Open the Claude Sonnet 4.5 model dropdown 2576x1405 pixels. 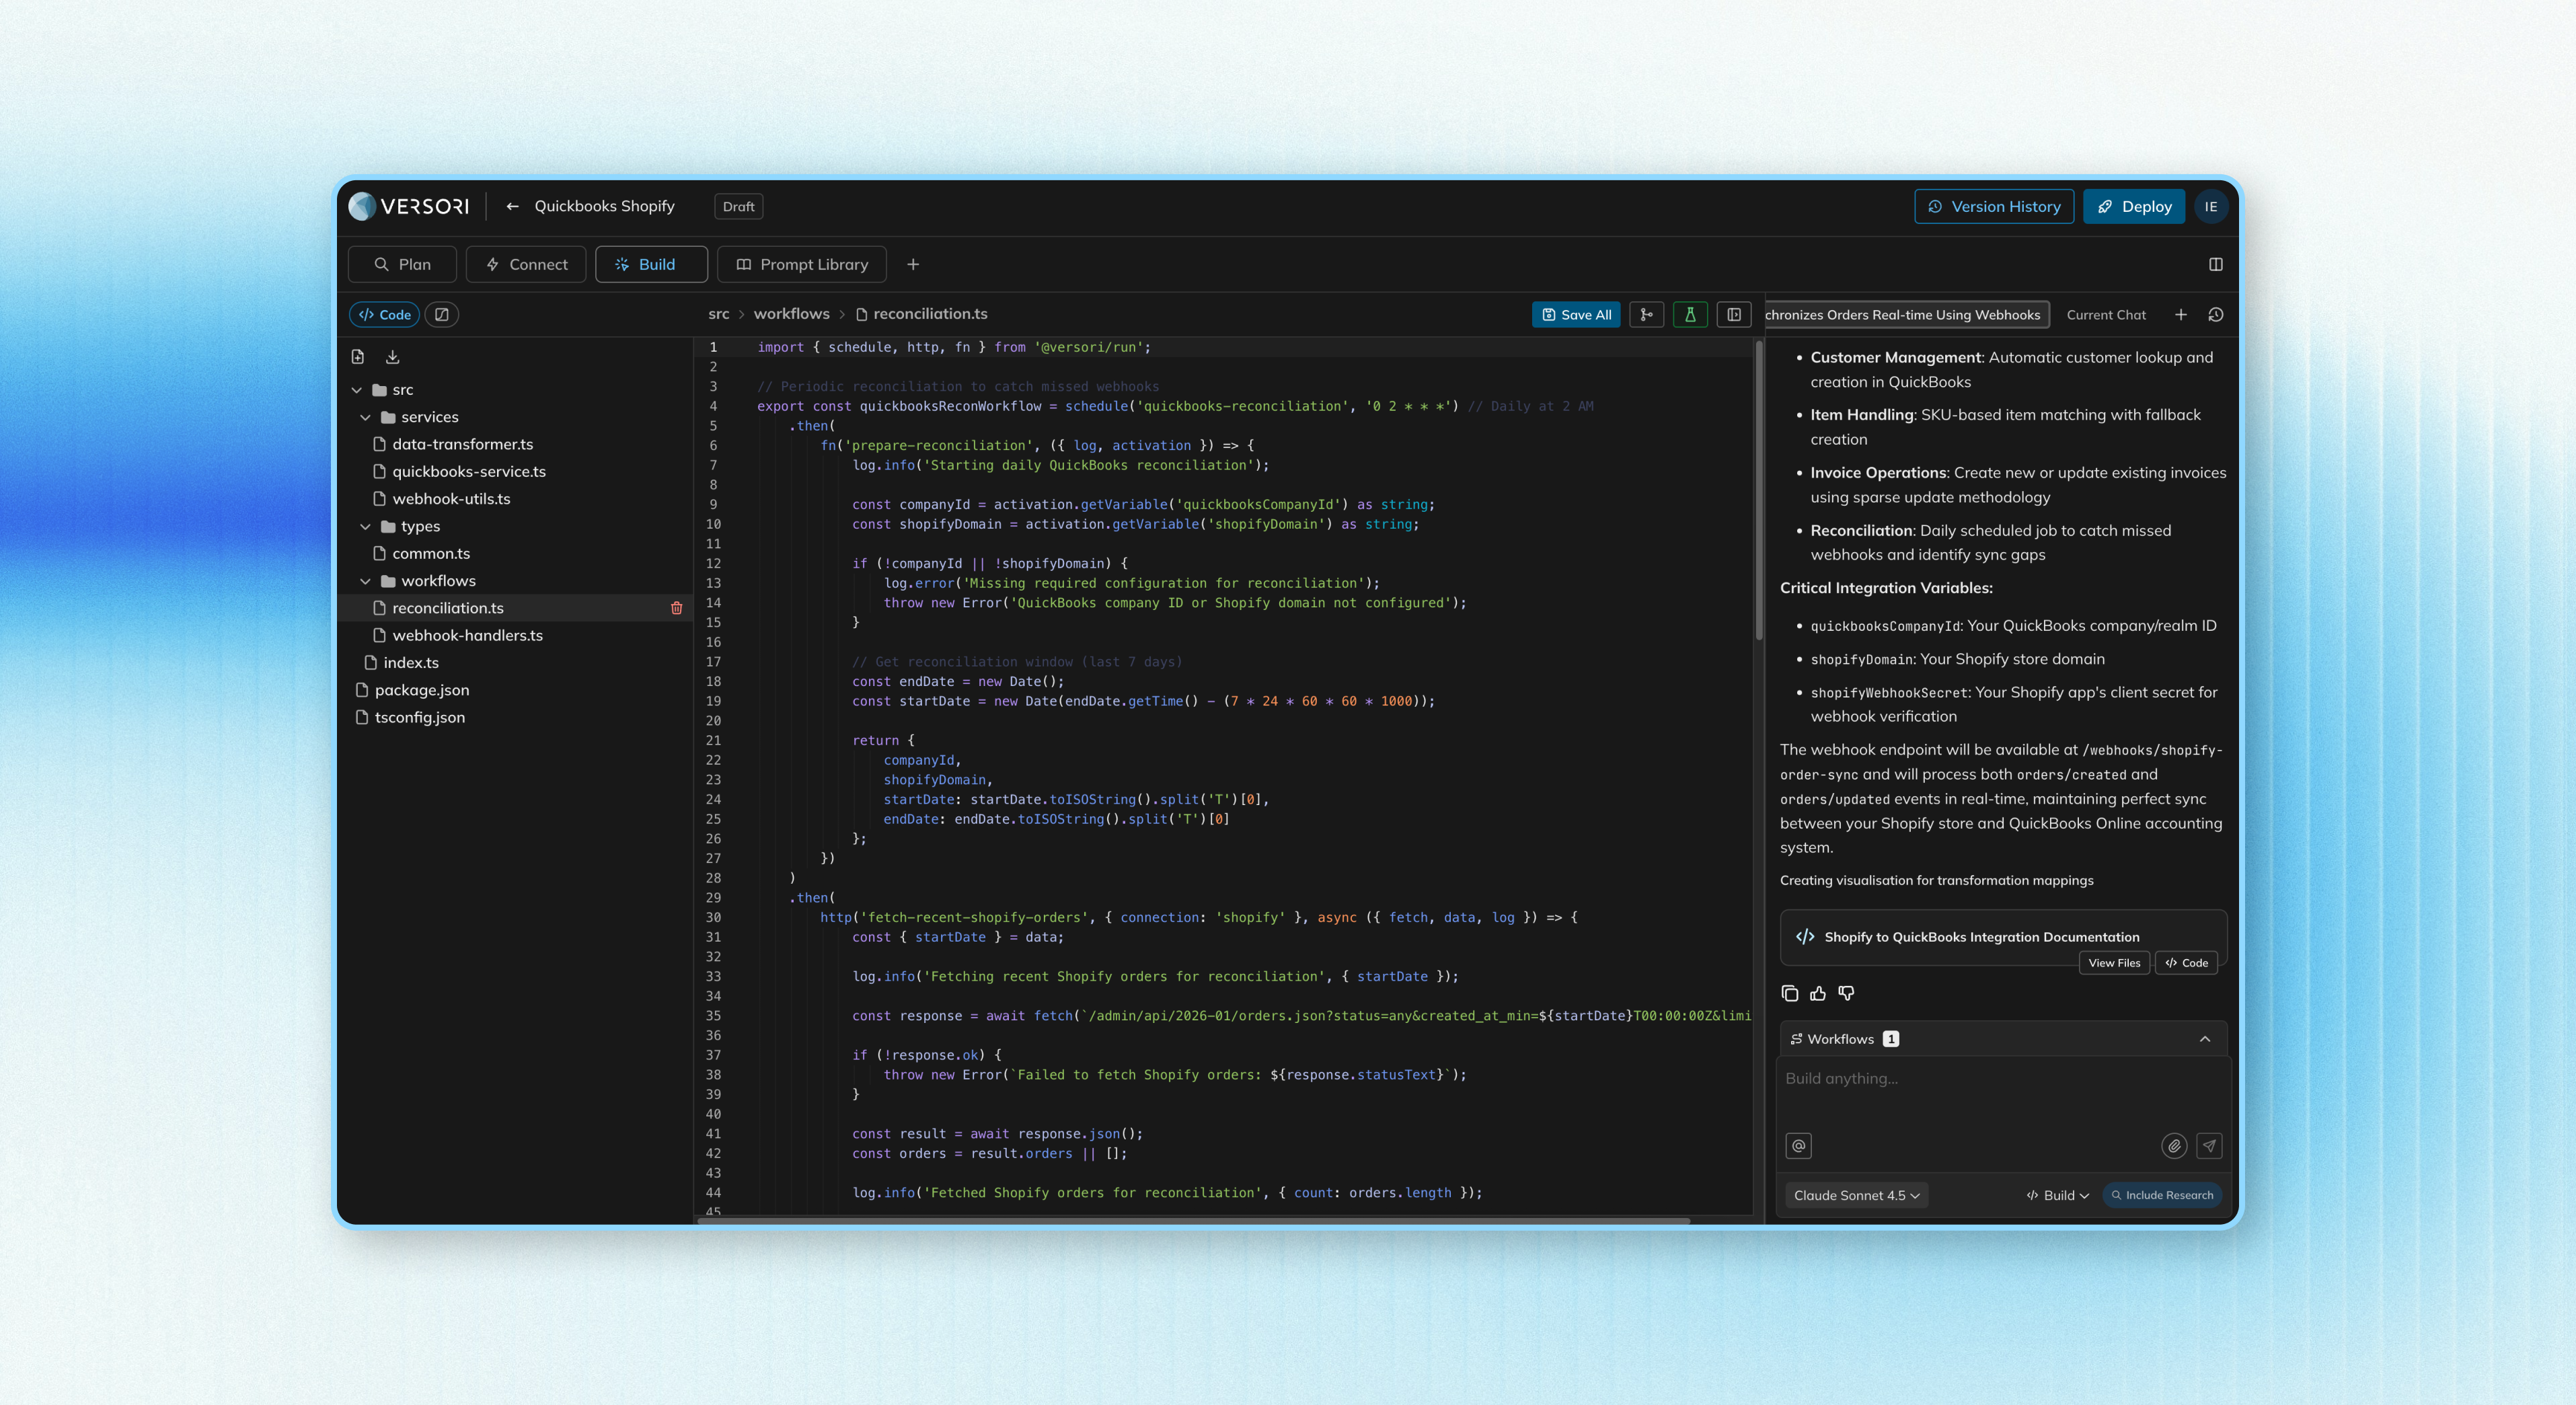(1856, 1195)
